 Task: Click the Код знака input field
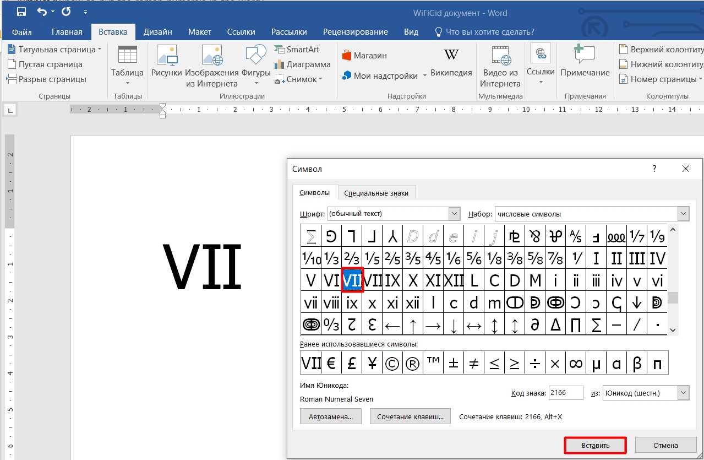tap(565, 393)
